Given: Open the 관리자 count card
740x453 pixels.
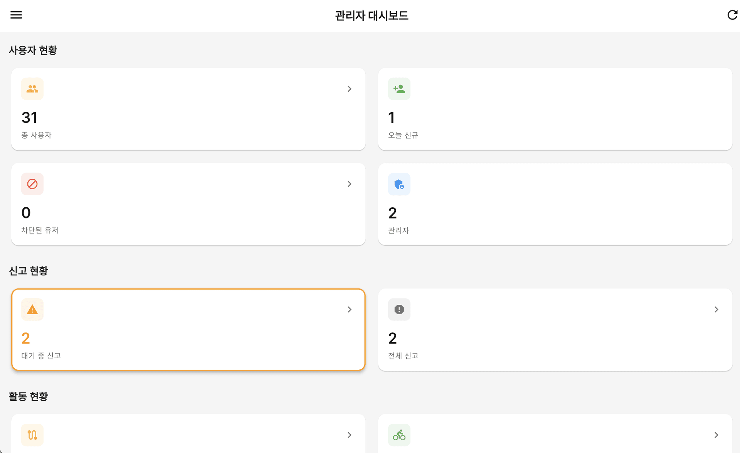Looking at the screenshot, I should (555, 204).
